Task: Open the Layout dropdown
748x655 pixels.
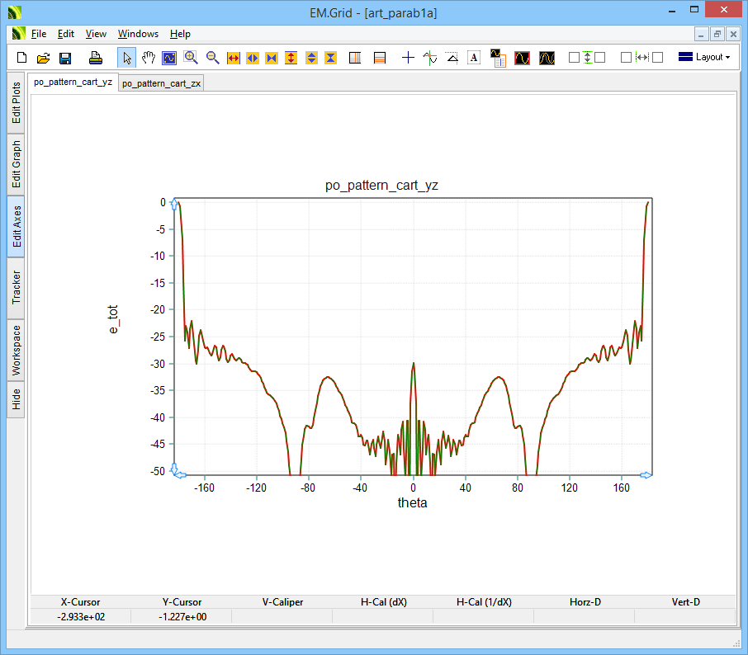Action: pyautogui.click(x=704, y=58)
